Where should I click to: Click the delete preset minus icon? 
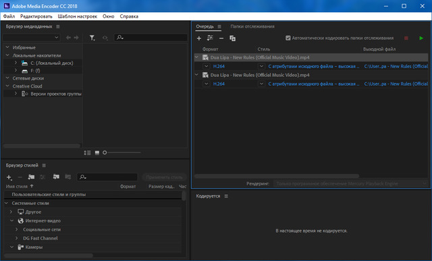20,177
